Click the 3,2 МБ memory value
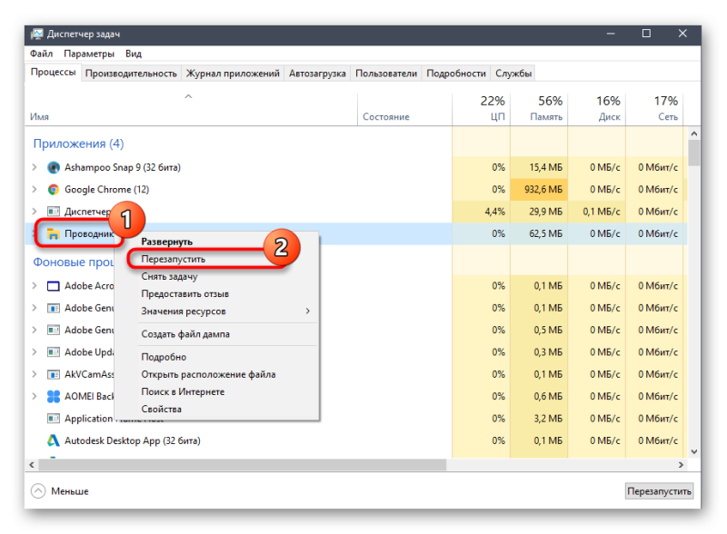Screen dimensions: 727x534 coord(548,419)
